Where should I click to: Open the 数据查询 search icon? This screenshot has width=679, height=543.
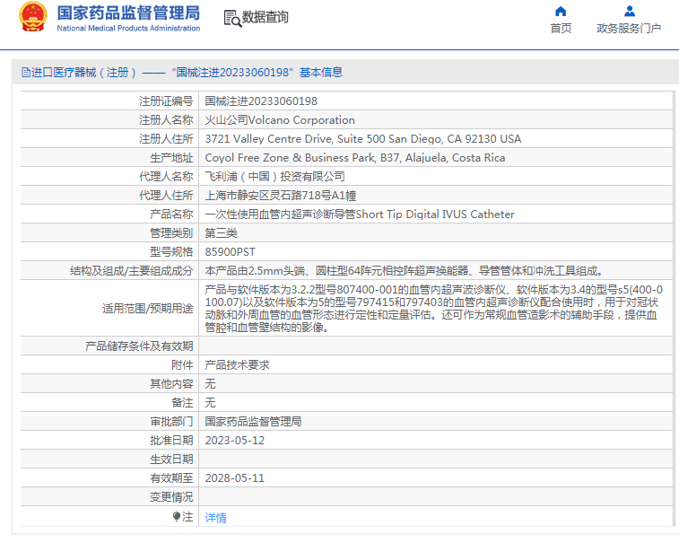click(x=232, y=18)
